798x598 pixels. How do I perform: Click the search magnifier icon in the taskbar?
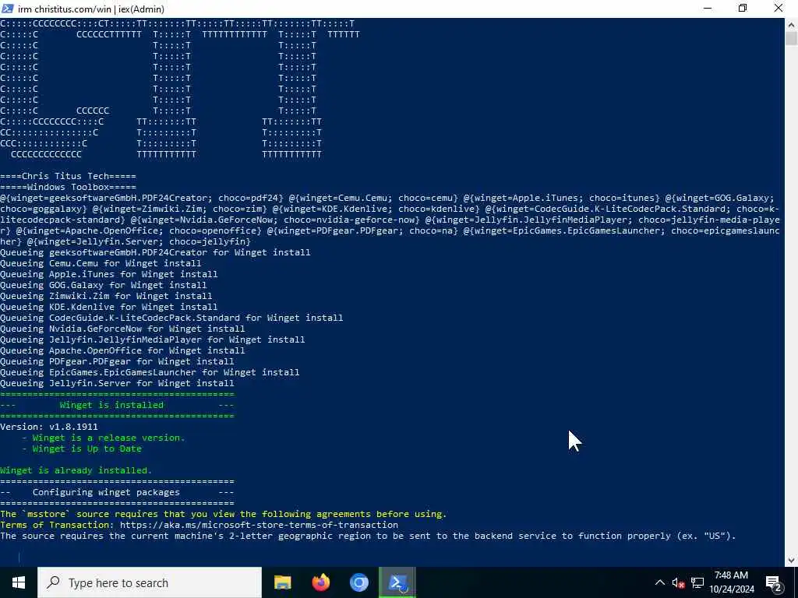(x=53, y=582)
